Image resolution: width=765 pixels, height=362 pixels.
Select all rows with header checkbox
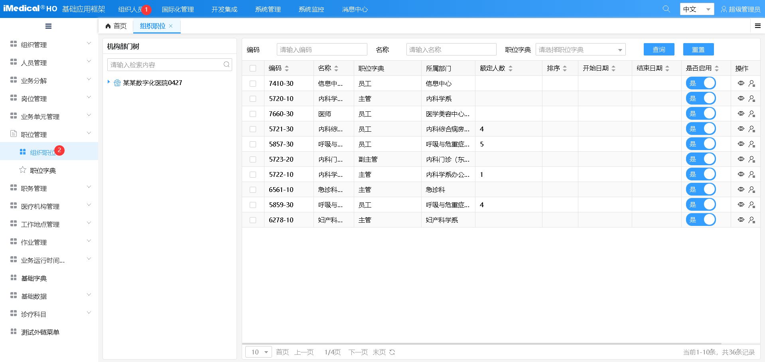(253, 68)
